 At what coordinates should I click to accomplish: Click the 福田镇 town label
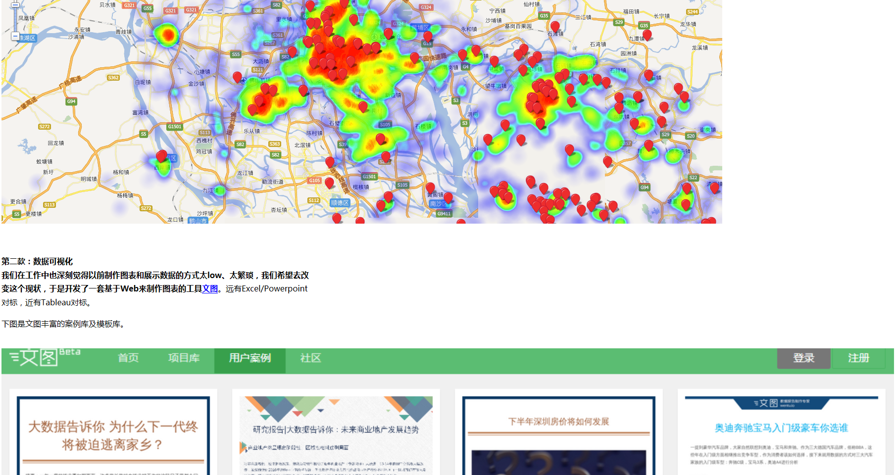631,11
